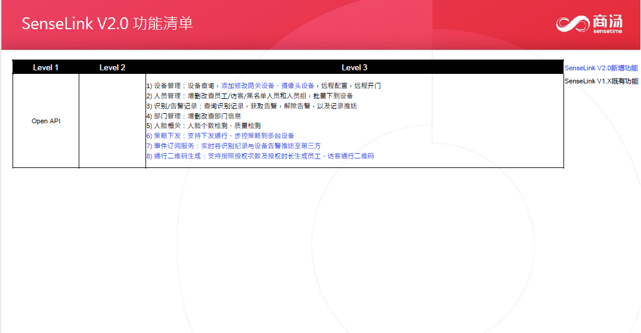Click line 5 人脸相关
Screen dimensions: 641x333
203,126
